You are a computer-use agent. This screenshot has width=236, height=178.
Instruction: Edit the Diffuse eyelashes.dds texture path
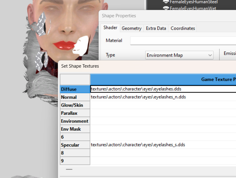[163, 89]
